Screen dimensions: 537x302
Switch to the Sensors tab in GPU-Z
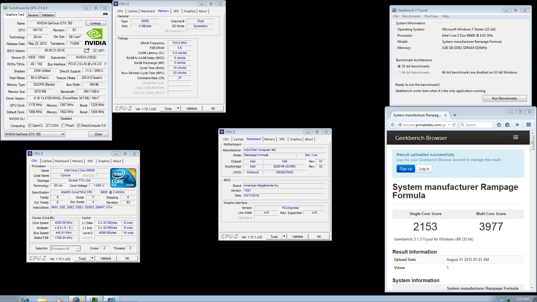click(x=33, y=15)
